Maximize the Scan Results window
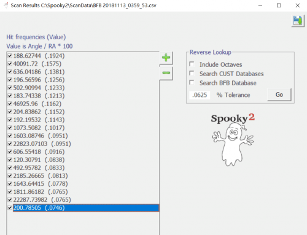The height and width of the screenshot is (235, 307). 279,6
